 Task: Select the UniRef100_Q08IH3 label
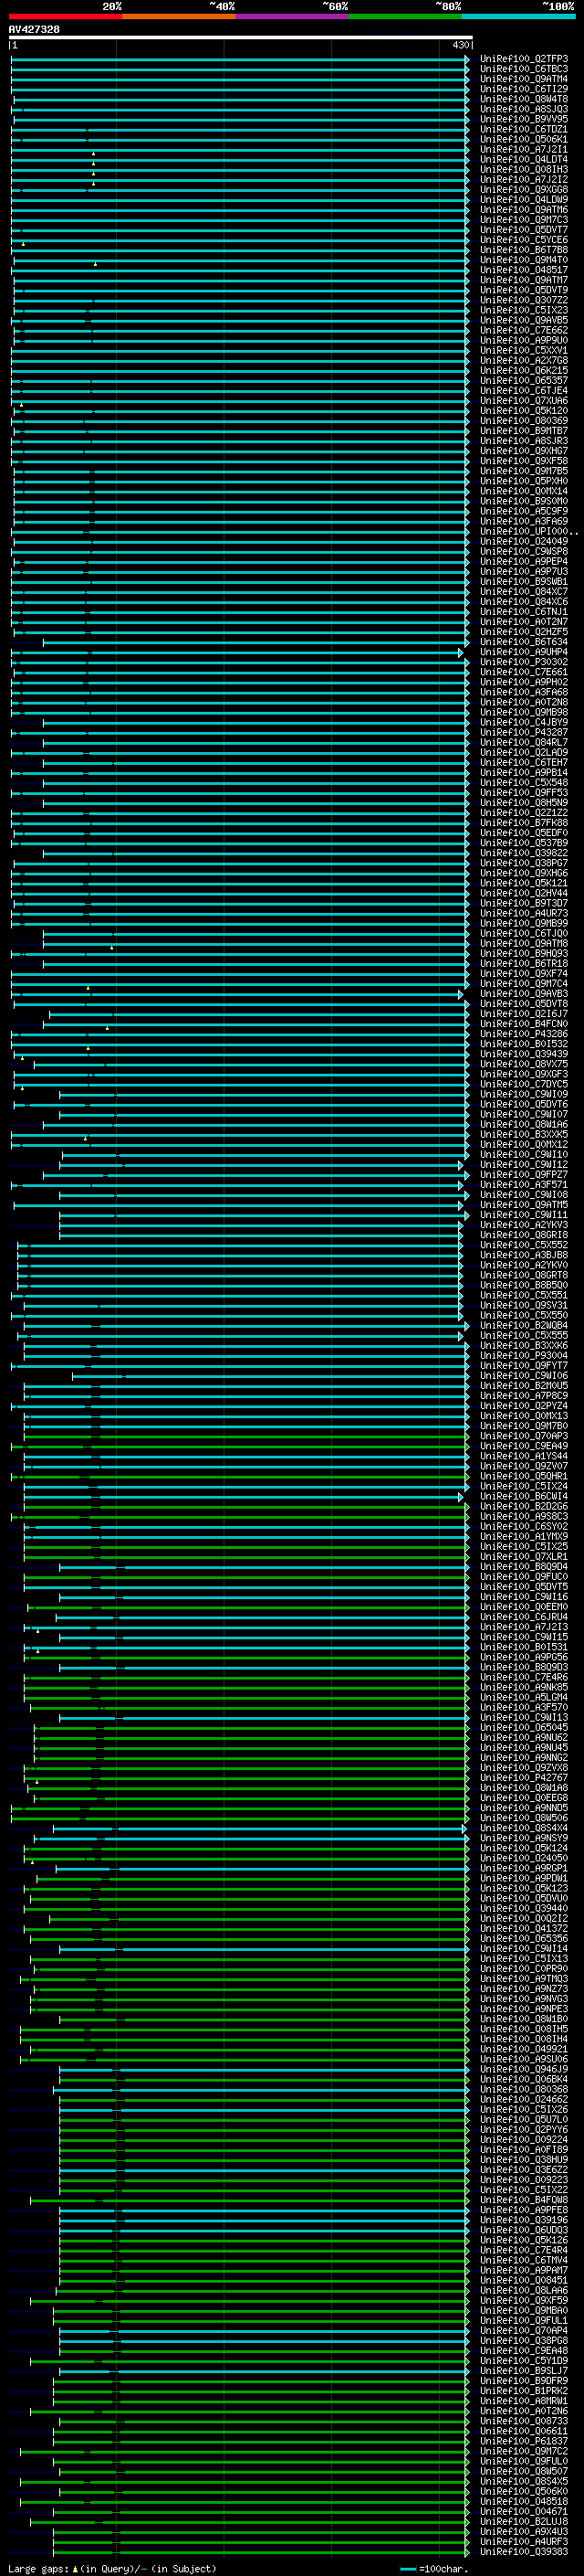(524, 169)
